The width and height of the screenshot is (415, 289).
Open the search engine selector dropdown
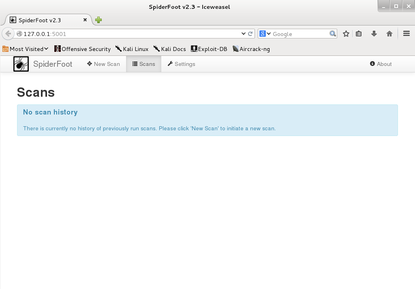pos(265,34)
